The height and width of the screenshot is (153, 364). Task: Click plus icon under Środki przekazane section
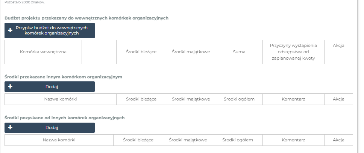point(10,87)
